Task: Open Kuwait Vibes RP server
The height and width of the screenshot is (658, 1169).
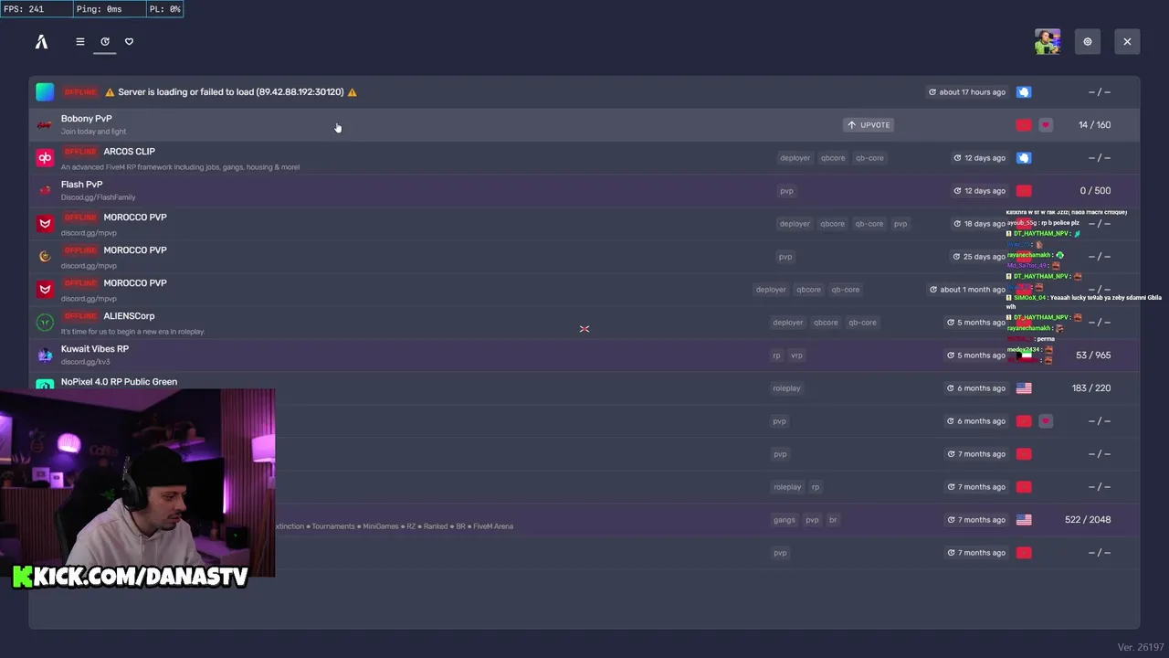Action: (x=584, y=356)
